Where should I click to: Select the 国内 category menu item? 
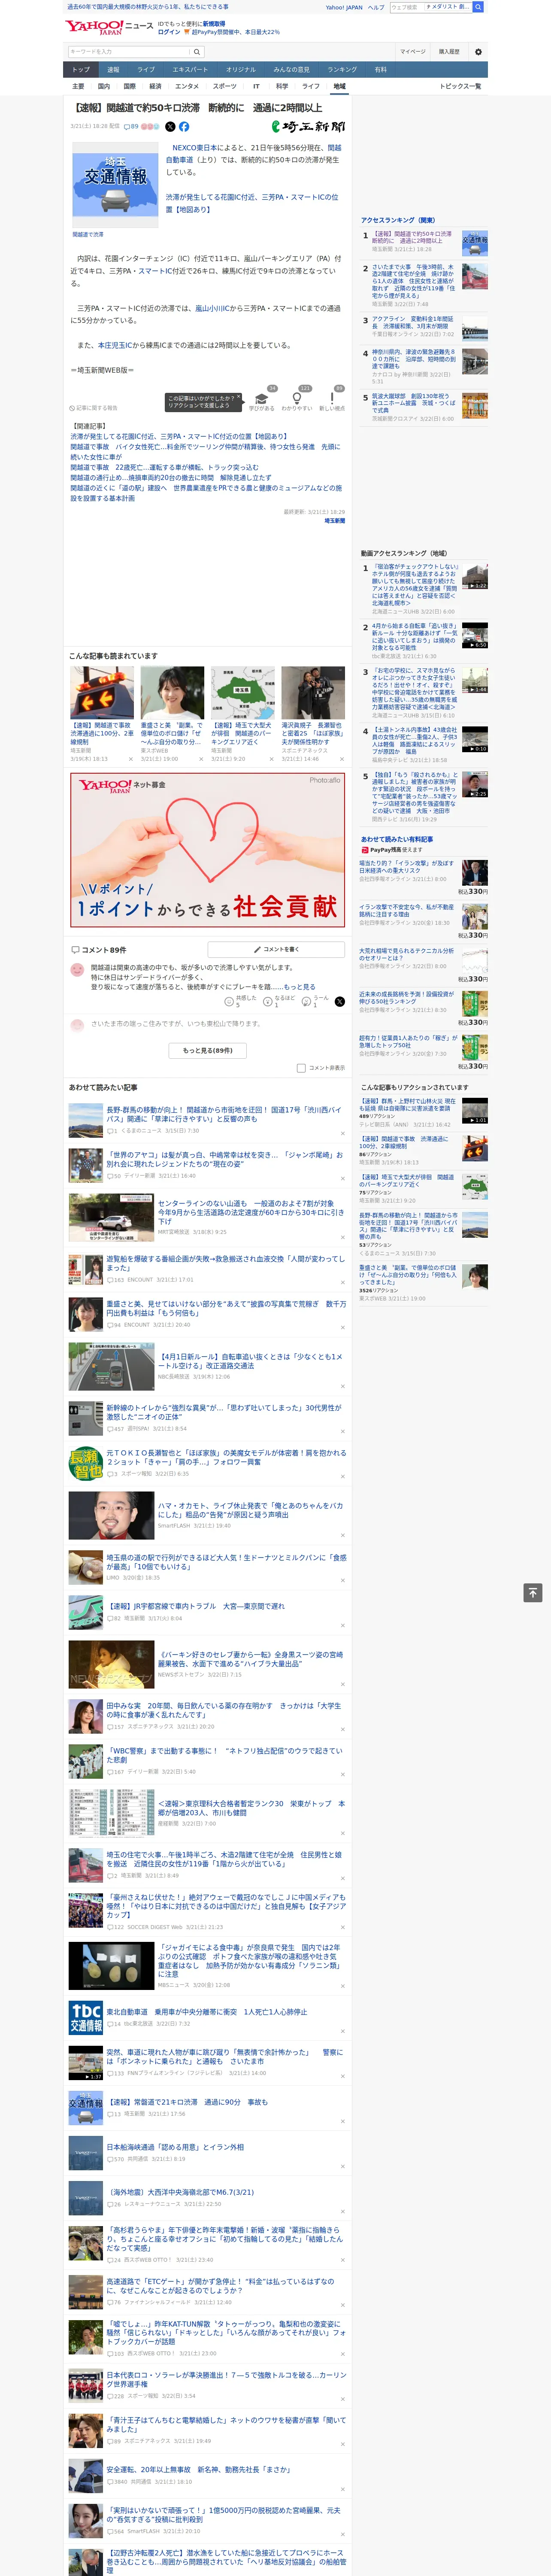coord(104,86)
